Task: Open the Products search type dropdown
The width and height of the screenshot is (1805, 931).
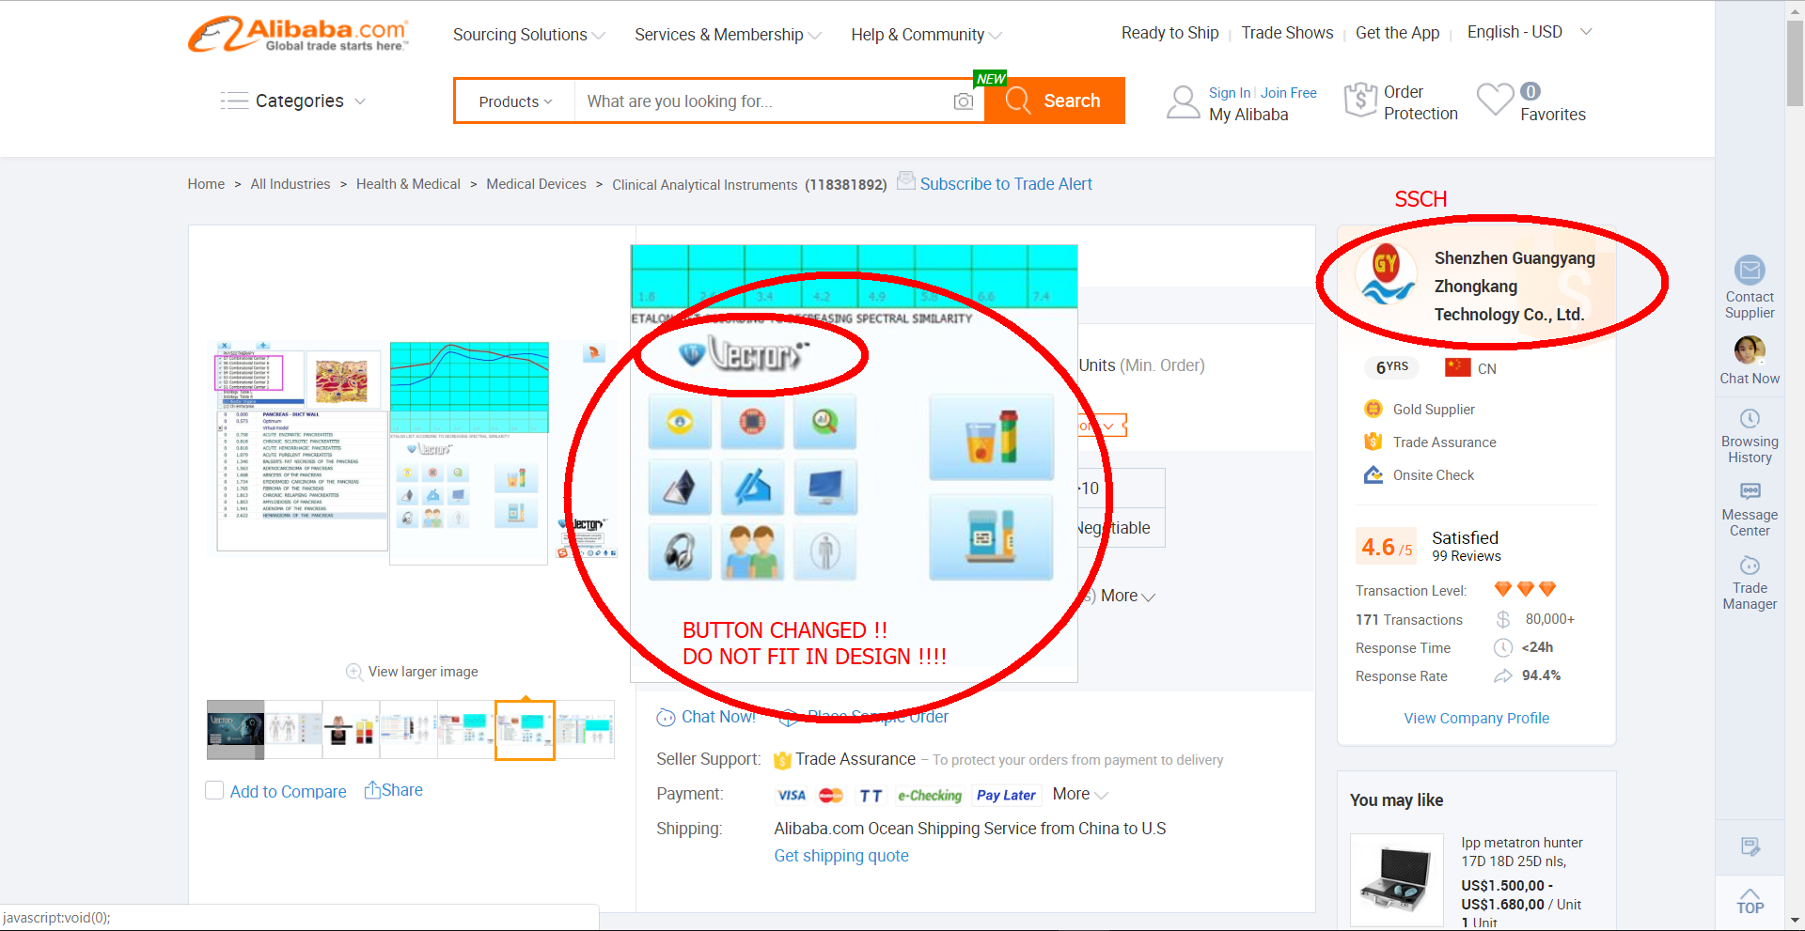Action: click(x=515, y=101)
